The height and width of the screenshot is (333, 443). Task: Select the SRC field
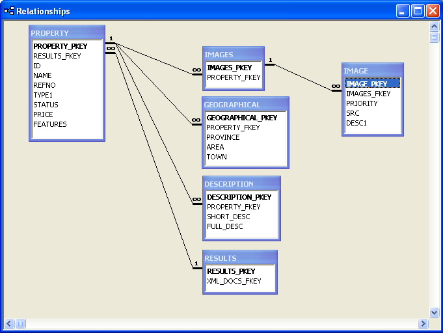click(373, 113)
